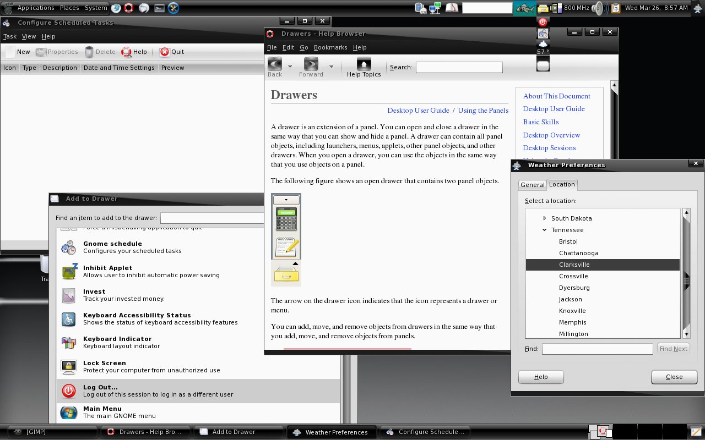Image resolution: width=705 pixels, height=440 pixels.
Task: Open the Back history dropdown arrow
Action: coord(290,67)
